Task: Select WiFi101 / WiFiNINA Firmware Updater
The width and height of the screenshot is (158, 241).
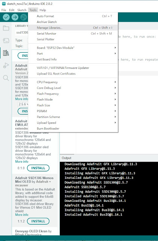Action: click(x=73, y=68)
